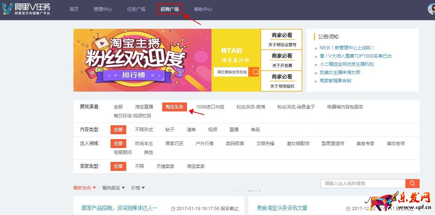This screenshot has width=435, height=215.
Task: Select 1688进口IN选 channel filter
Action: click(x=210, y=107)
